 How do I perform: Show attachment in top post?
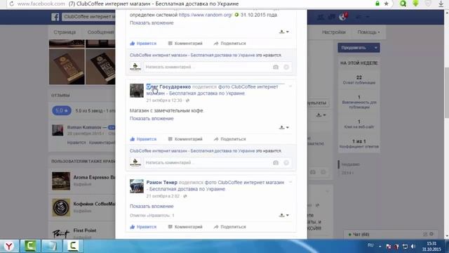point(152,23)
